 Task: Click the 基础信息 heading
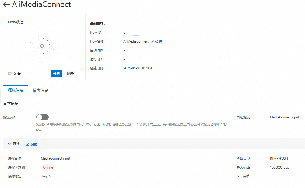coord(98,23)
